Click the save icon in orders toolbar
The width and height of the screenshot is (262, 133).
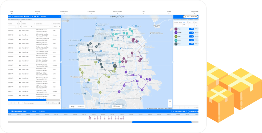point(32,16)
